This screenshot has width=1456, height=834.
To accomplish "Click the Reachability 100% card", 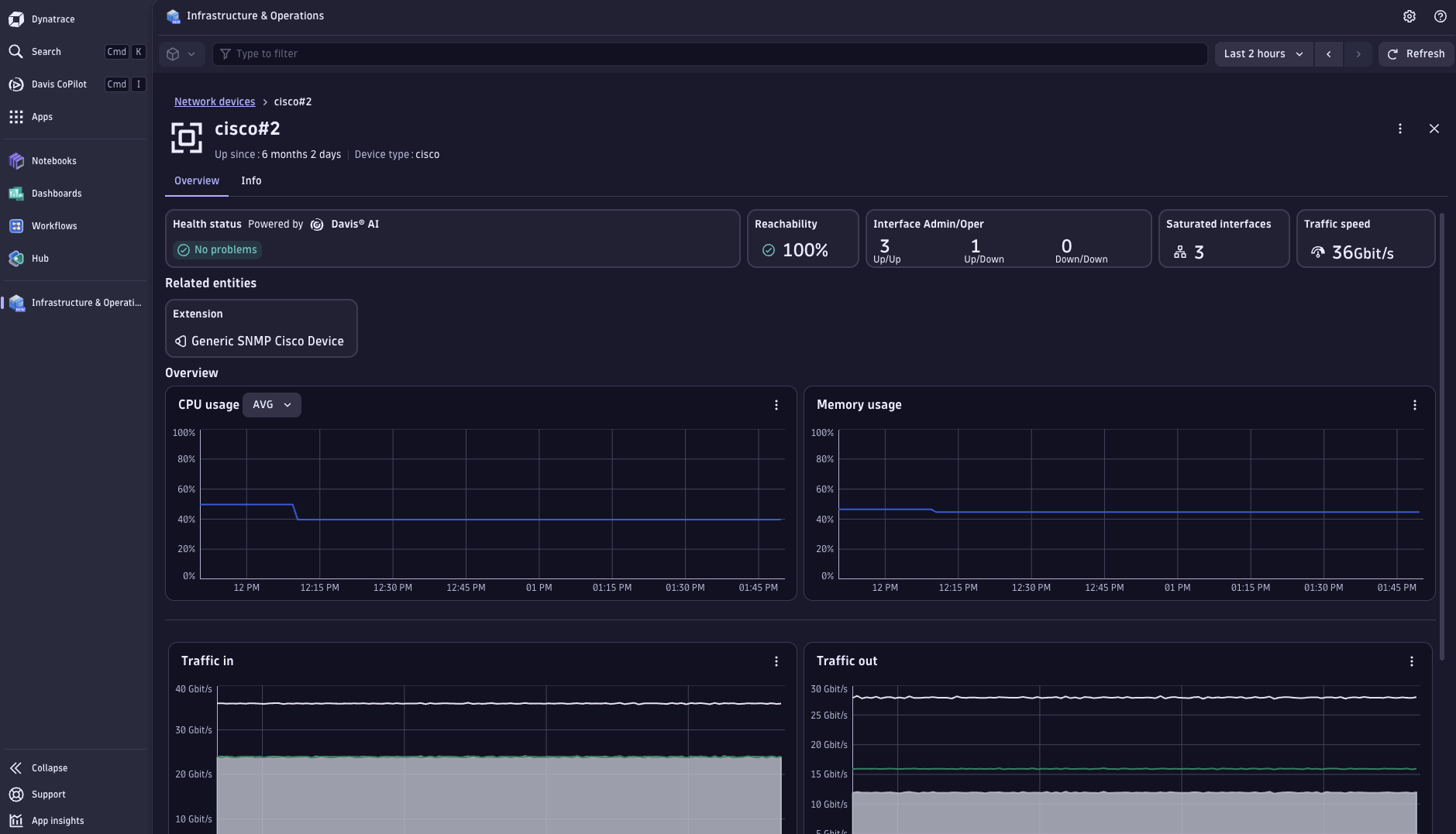I will [803, 239].
